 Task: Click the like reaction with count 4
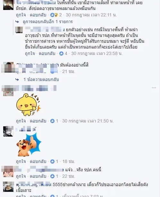pos(63,54)
